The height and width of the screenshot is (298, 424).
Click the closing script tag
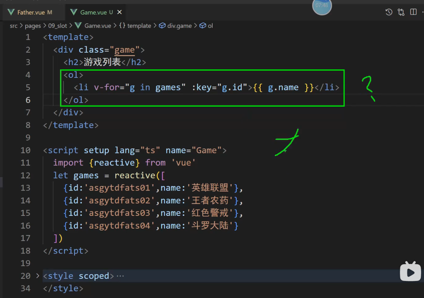coord(66,251)
